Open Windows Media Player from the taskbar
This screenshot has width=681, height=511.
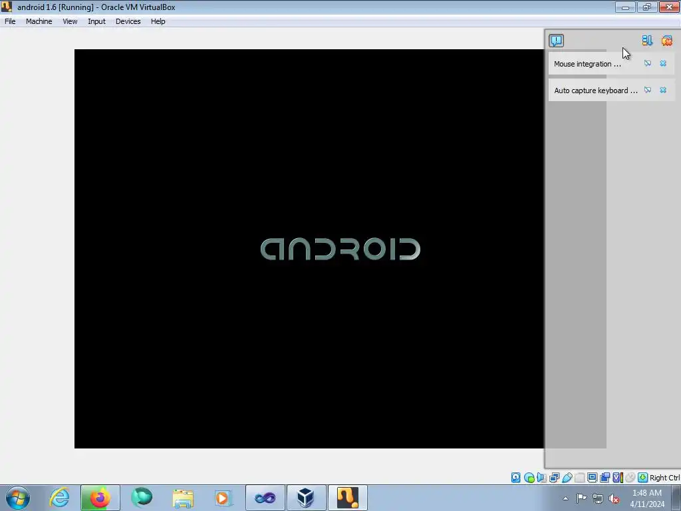223,498
